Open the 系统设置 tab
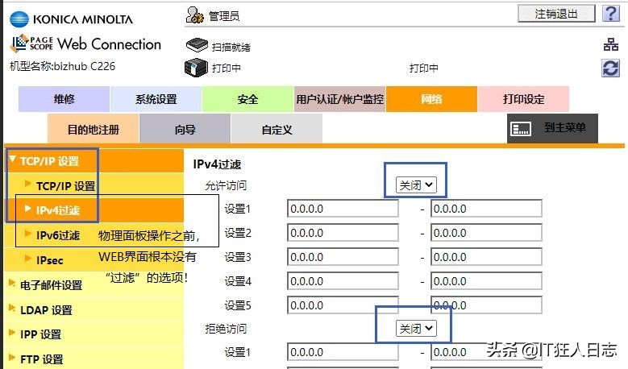The width and height of the screenshot is (628, 369). click(156, 99)
